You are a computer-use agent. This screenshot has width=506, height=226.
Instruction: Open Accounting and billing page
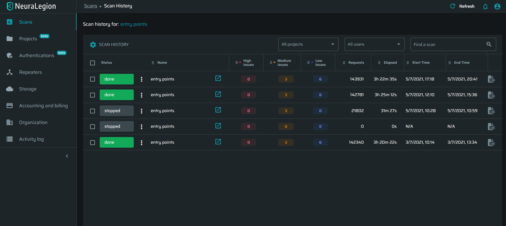point(38,106)
